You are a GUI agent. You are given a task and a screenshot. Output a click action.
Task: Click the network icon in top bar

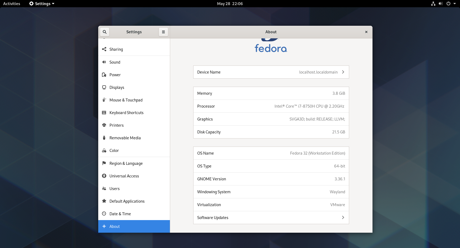coord(433,3)
